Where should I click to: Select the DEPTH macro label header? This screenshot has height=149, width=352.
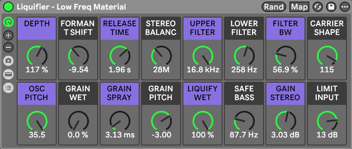37,29
